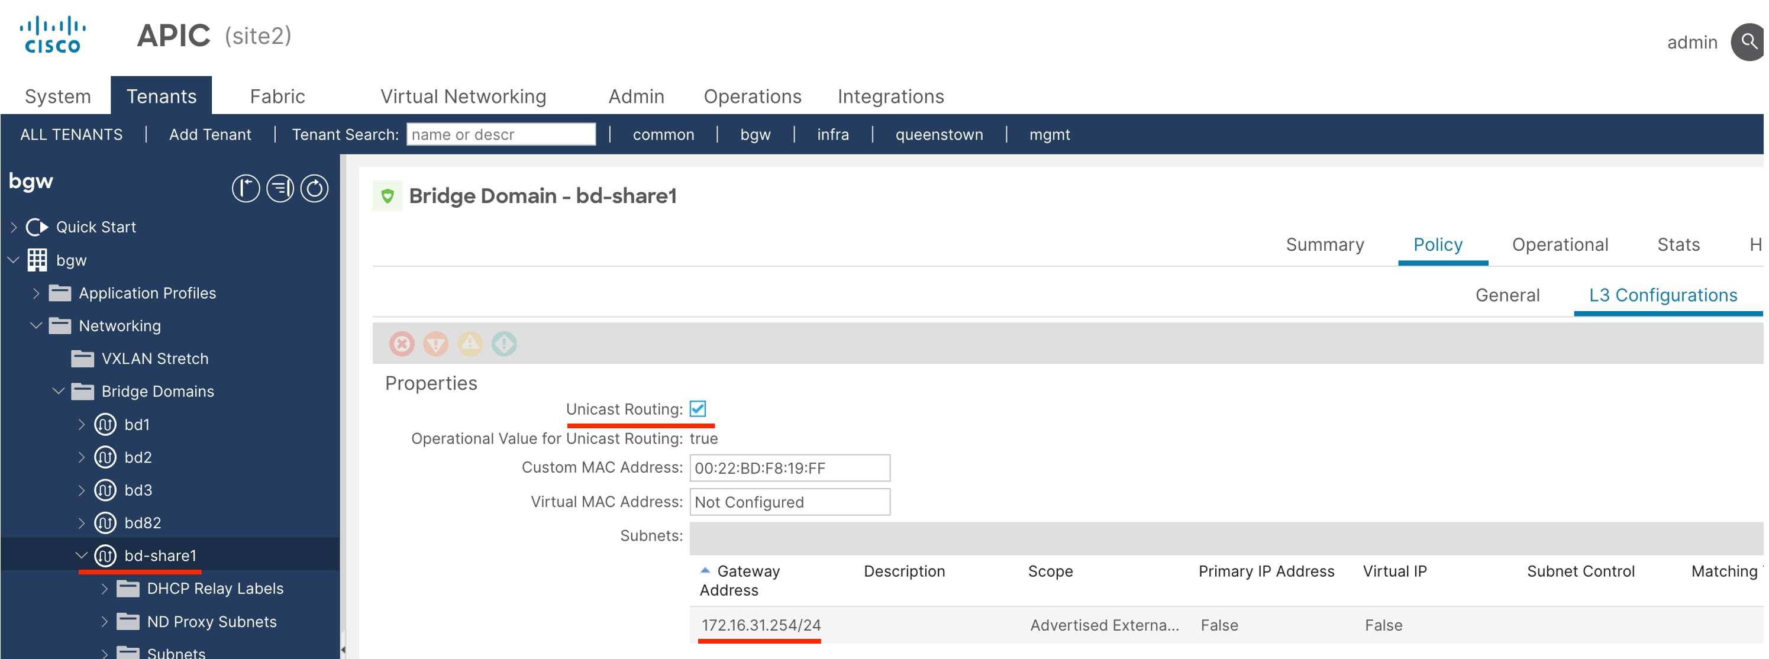The image size is (1769, 659).
Task: Click the bd82 bridge domain icon
Action: click(x=105, y=523)
